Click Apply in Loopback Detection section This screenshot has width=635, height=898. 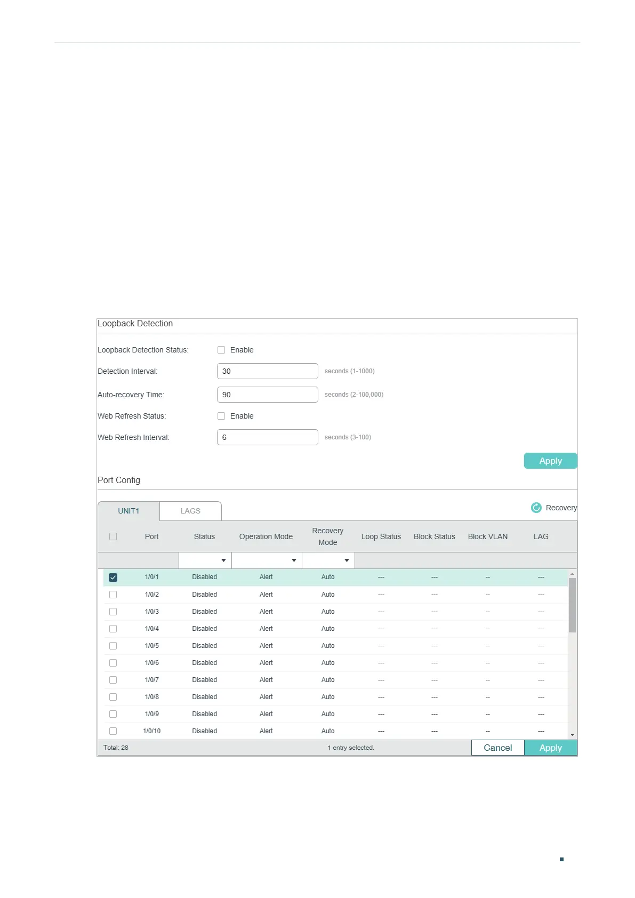pos(550,461)
